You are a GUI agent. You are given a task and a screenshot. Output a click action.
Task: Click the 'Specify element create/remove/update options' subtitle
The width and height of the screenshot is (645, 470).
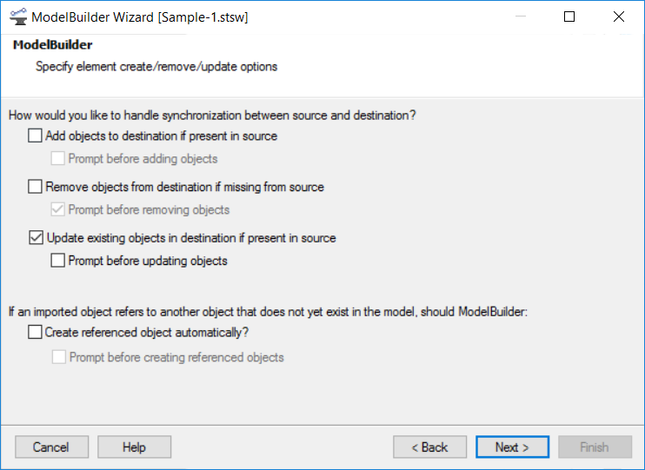click(x=156, y=67)
